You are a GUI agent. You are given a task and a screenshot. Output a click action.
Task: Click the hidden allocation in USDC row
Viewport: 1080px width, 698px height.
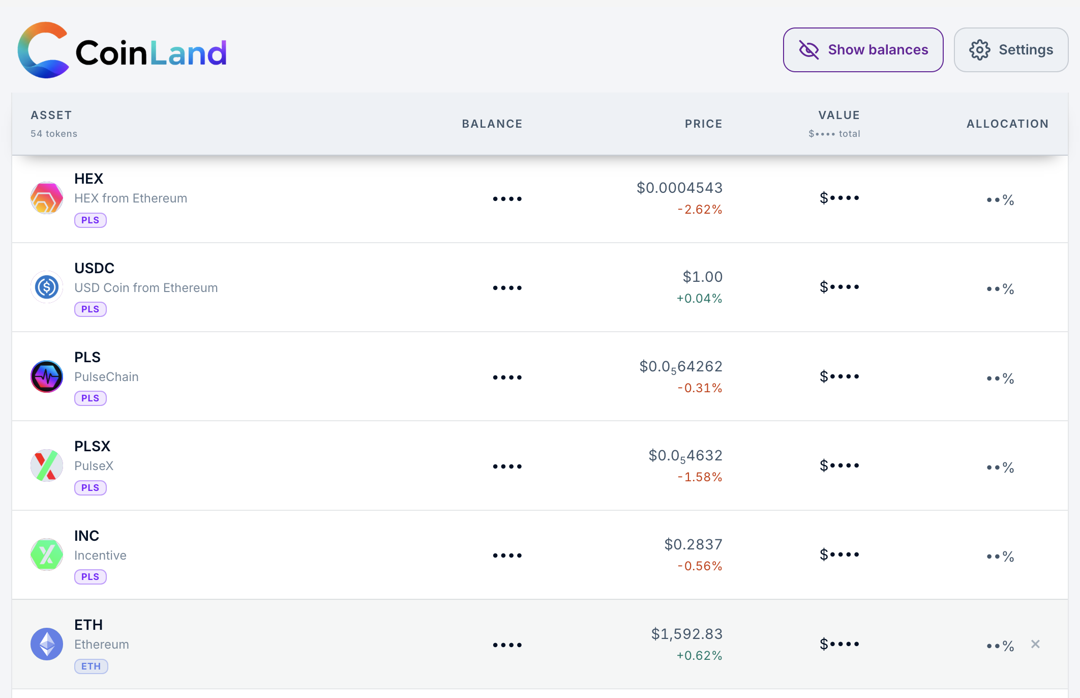coord(1000,289)
